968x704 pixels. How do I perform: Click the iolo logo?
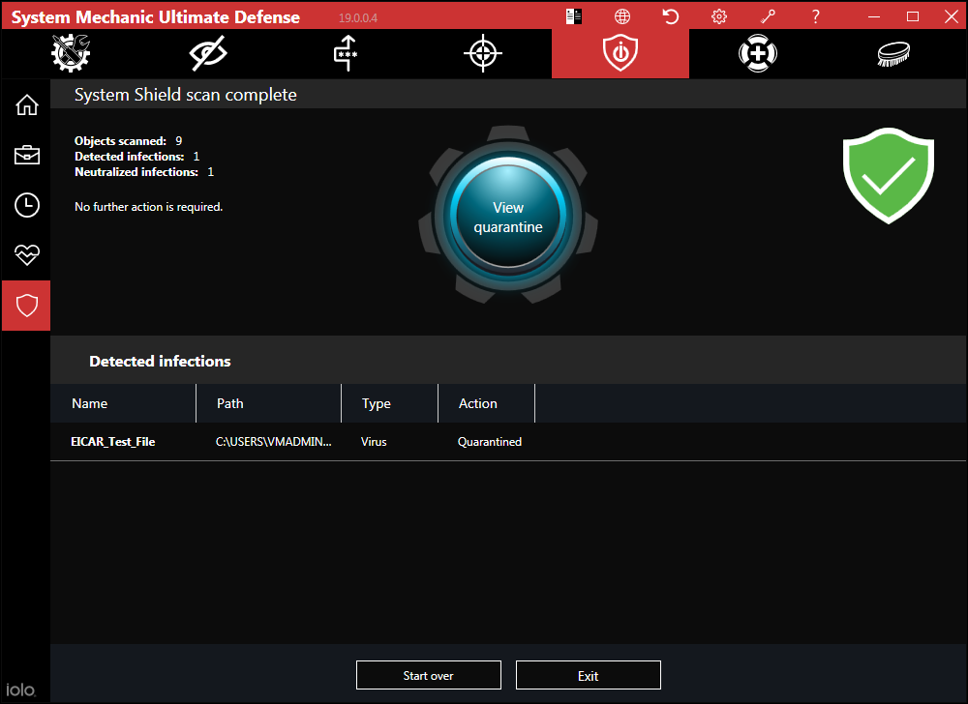pos(20,689)
